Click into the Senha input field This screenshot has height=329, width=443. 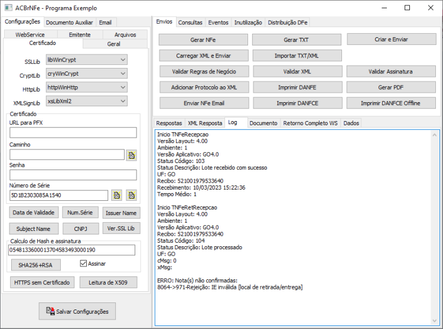pos(73,175)
